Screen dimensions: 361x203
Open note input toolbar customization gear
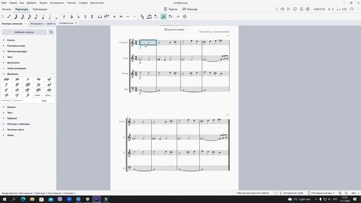coord(184,16)
